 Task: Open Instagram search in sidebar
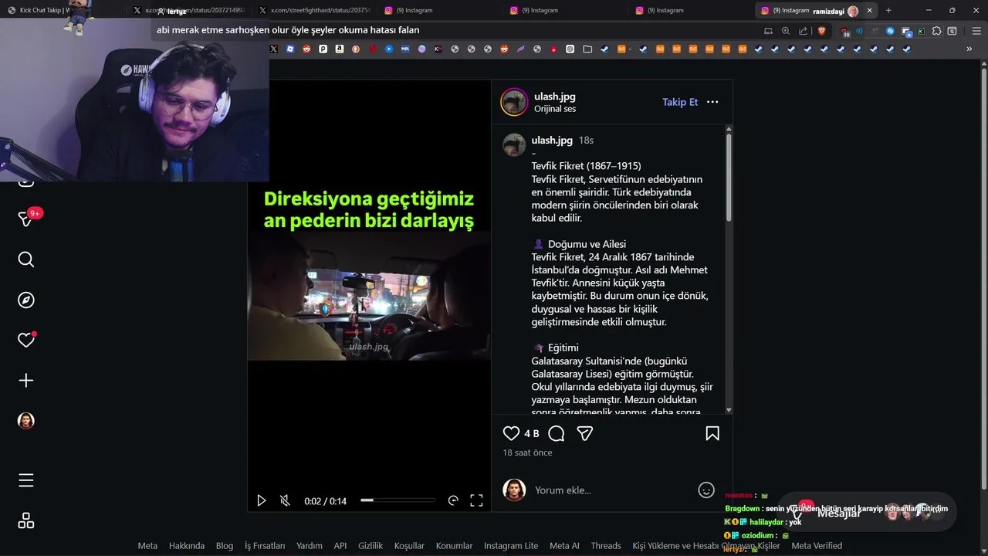pos(26,259)
